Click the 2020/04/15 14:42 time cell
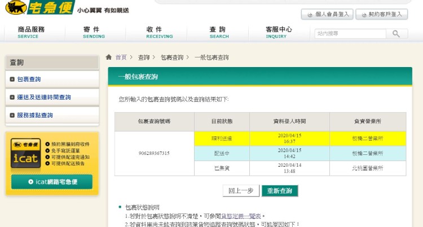Viewport: 423px width, 227px height. 289,153
